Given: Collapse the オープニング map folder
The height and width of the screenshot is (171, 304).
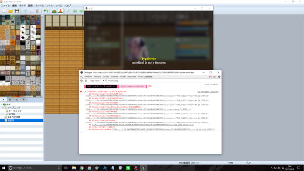Looking at the screenshot, I should tap(3, 108).
